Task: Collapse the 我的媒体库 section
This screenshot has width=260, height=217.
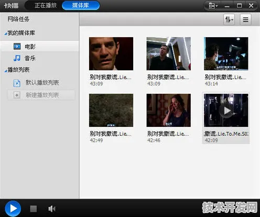Action: [x=6, y=34]
